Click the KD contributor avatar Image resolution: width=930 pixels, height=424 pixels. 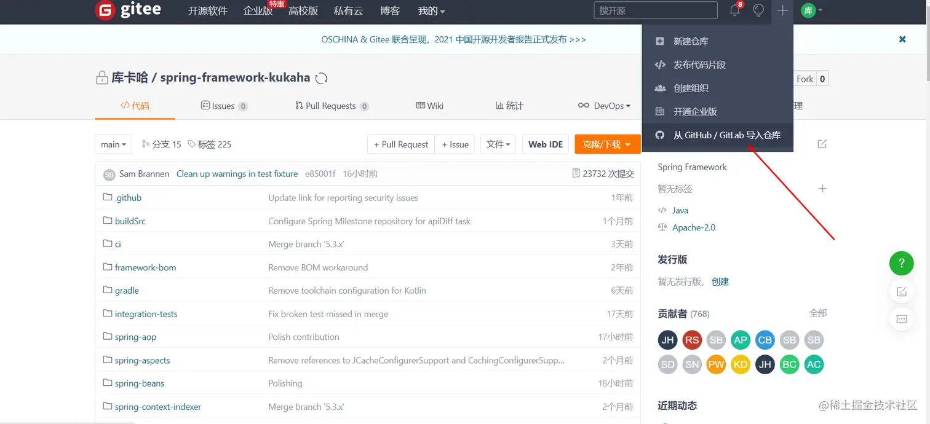point(741,364)
